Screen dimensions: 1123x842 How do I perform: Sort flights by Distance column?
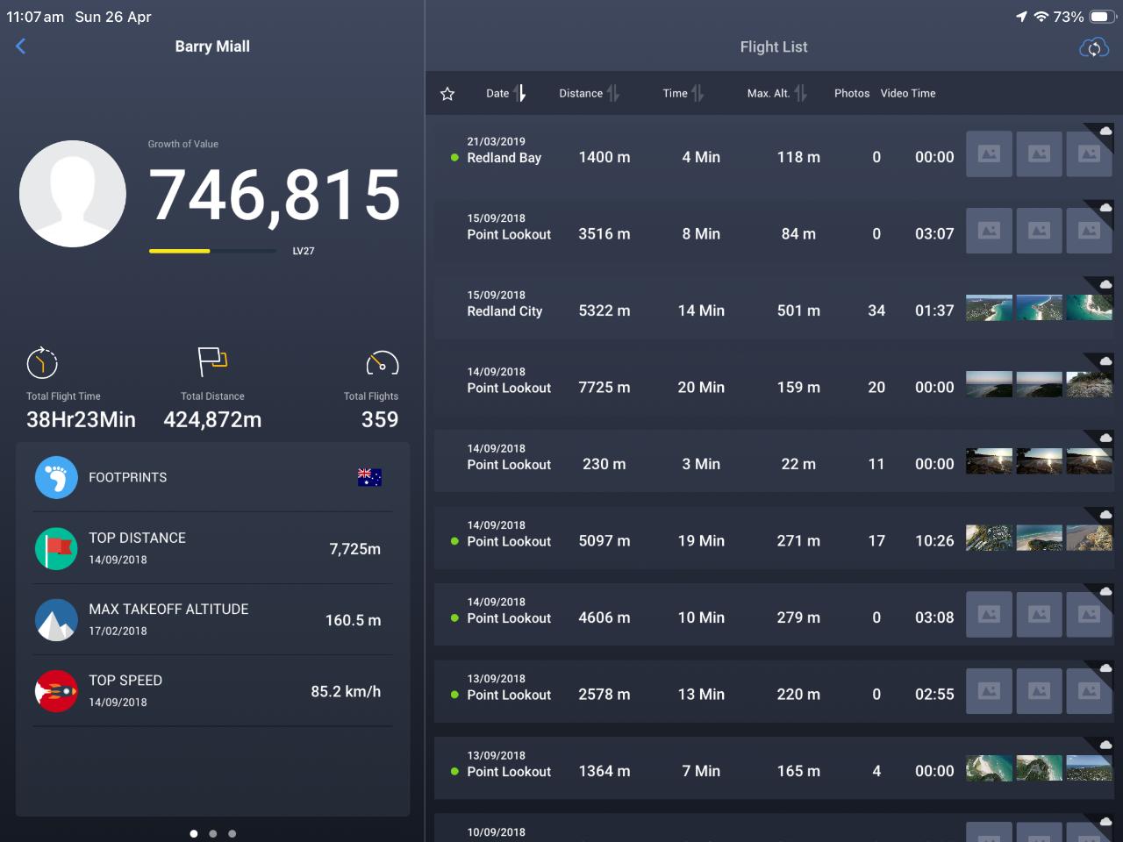pyautogui.click(x=589, y=93)
